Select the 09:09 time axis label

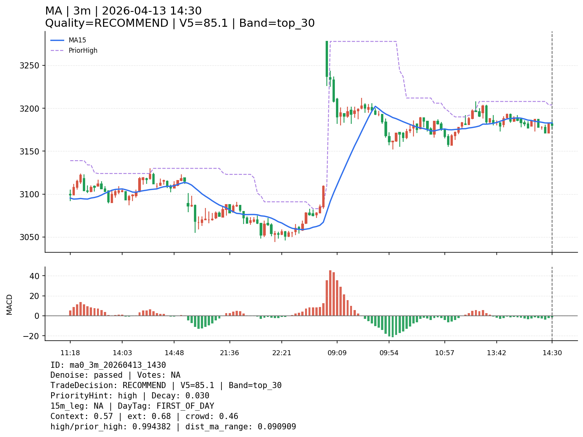coord(337,353)
